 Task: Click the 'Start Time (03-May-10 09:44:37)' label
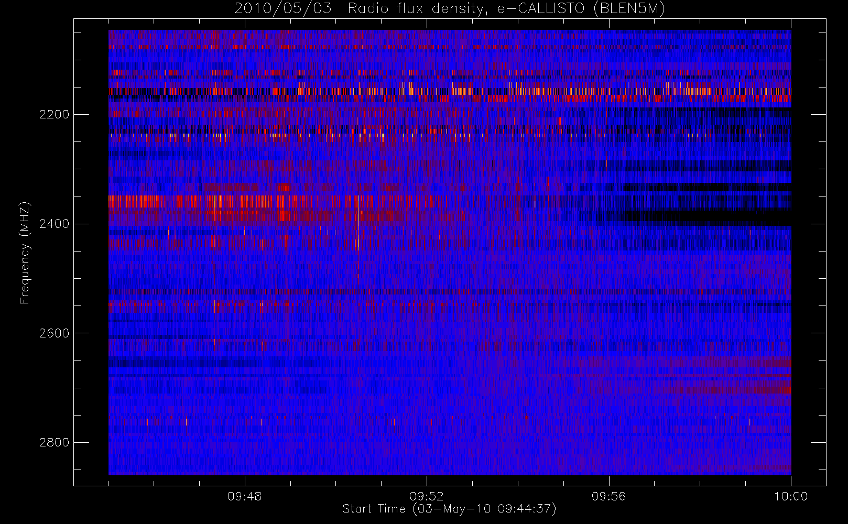pos(450,509)
